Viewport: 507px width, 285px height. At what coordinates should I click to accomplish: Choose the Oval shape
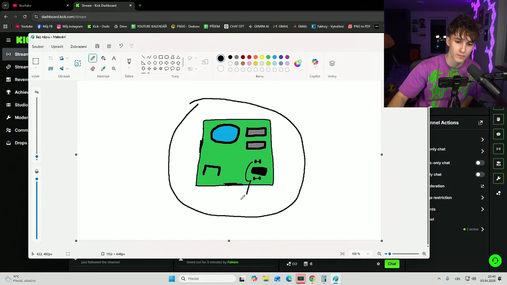click(155, 57)
